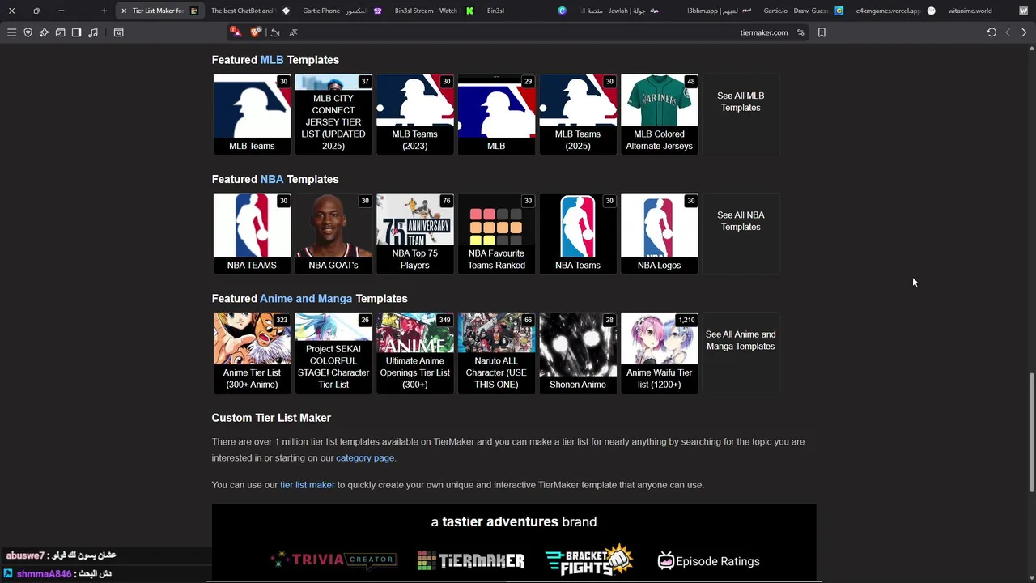Viewport: 1036px width, 583px height.
Task: Follow the category page link
Action: pos(365,457)
